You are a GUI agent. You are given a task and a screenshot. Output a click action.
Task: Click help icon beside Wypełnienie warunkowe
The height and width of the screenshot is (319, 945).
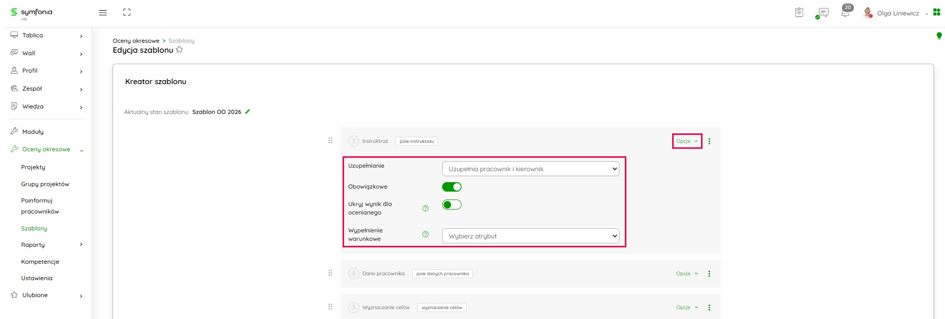tap(425, 234)
